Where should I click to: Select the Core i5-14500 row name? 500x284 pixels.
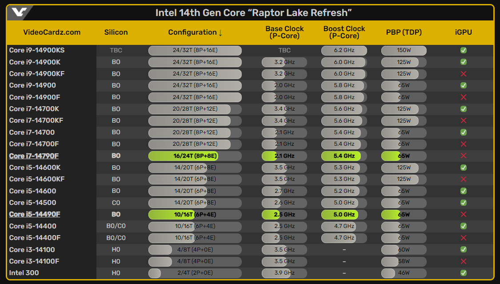(x=32, y=203)
